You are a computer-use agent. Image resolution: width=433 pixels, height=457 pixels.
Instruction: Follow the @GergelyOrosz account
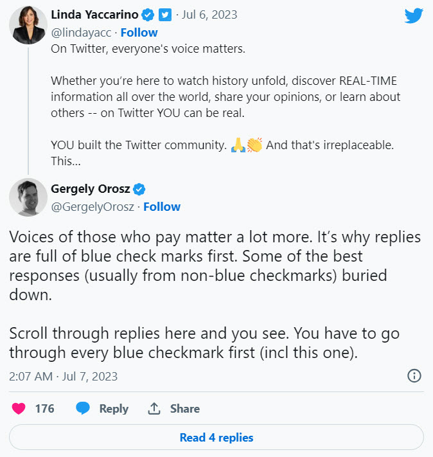point(162,206)
